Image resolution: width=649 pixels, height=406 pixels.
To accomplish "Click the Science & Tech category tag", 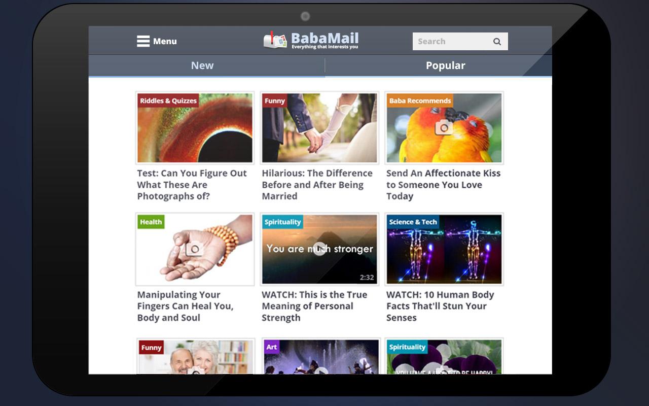I will (413, 222).
